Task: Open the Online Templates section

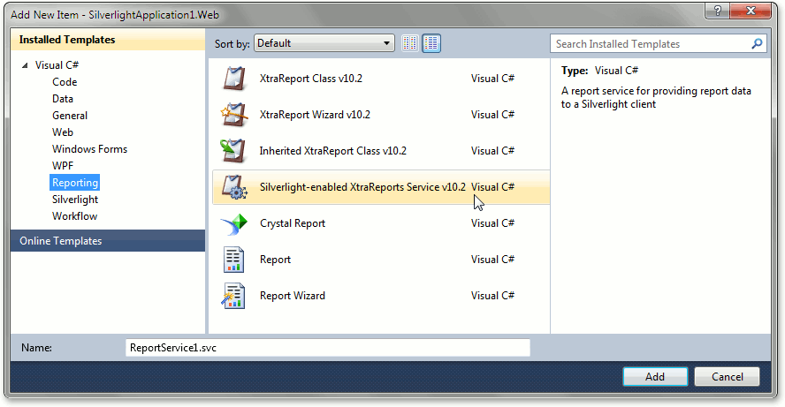Action: [108, 240]
